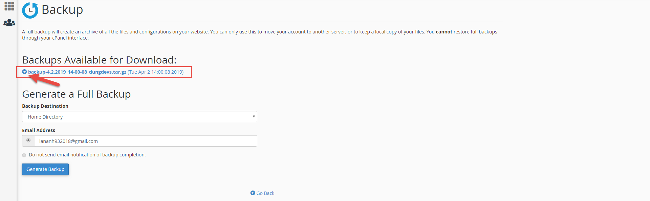
Task: Click the Email Address label
Action: point(39,130)
